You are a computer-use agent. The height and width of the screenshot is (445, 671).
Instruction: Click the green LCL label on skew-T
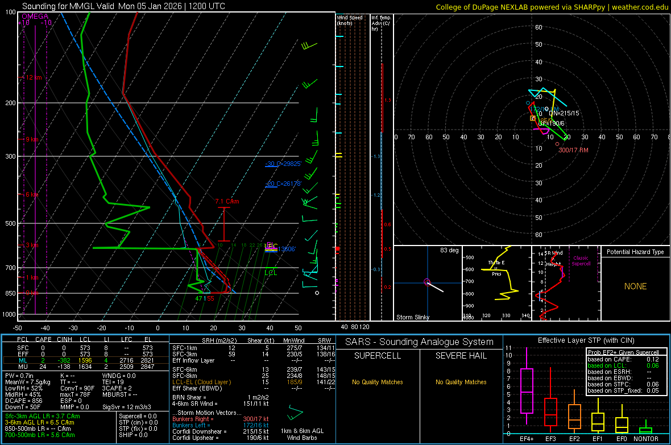(x=271, y=273)
